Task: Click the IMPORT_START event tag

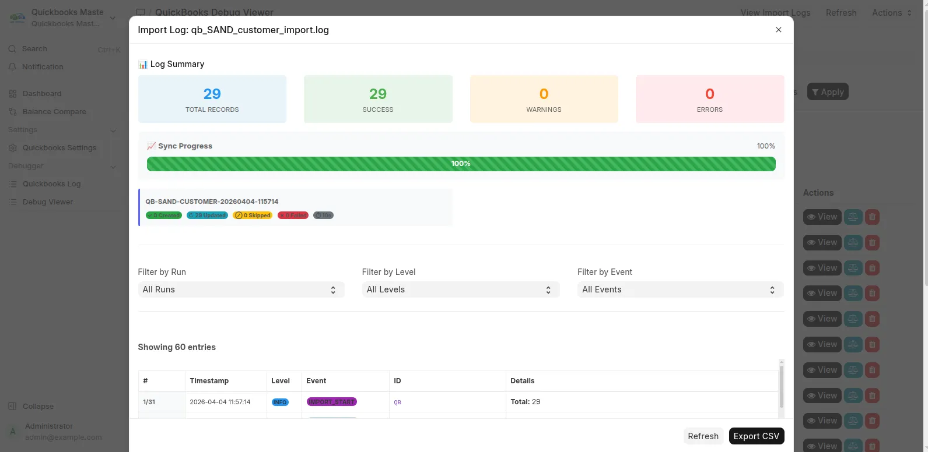Action: coord(331,402)
